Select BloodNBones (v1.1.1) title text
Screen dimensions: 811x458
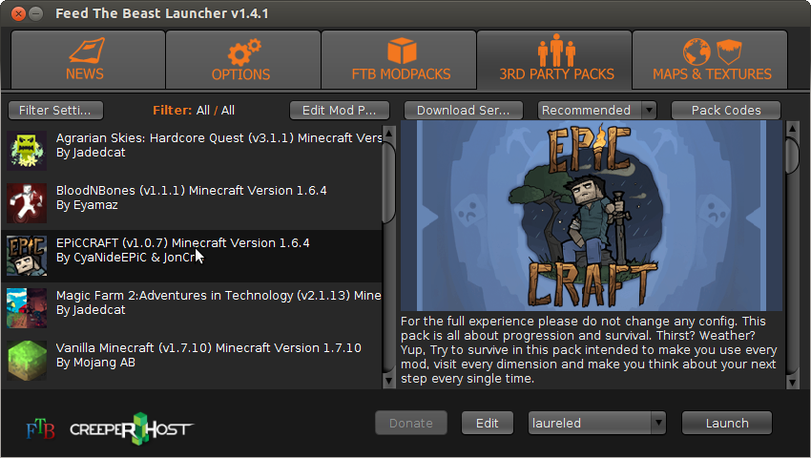click(x=192, y=191)
